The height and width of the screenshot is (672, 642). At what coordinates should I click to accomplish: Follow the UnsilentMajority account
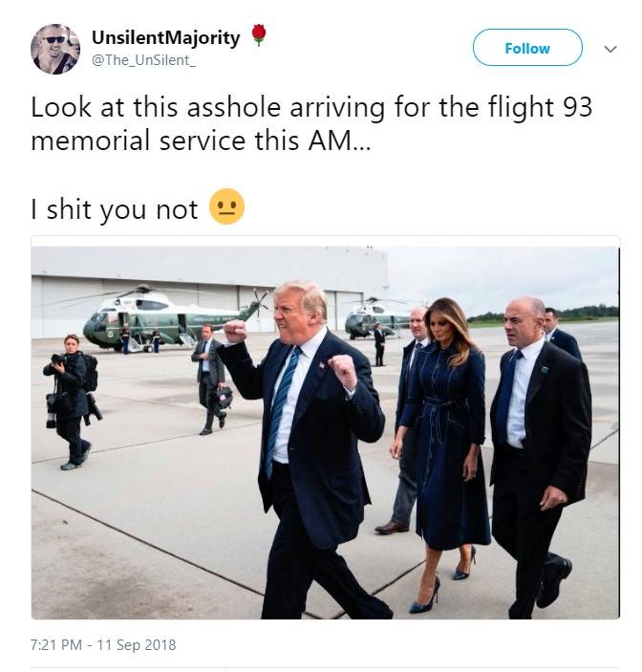click(x=527, y=48)
